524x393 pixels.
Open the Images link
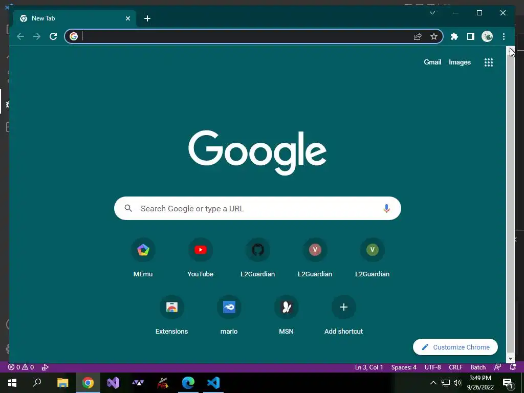pyautogui.click(x=460, y=62)
